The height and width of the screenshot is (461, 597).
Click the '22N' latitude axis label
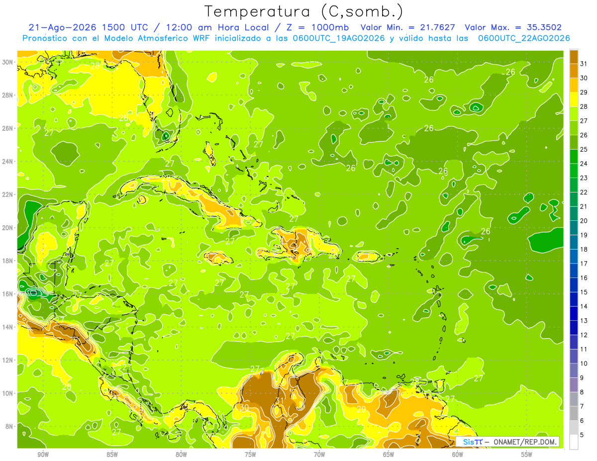[x=8, y=194]
